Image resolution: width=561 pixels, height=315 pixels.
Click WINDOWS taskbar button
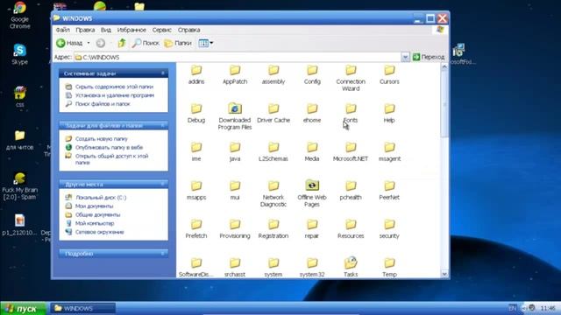83,308
